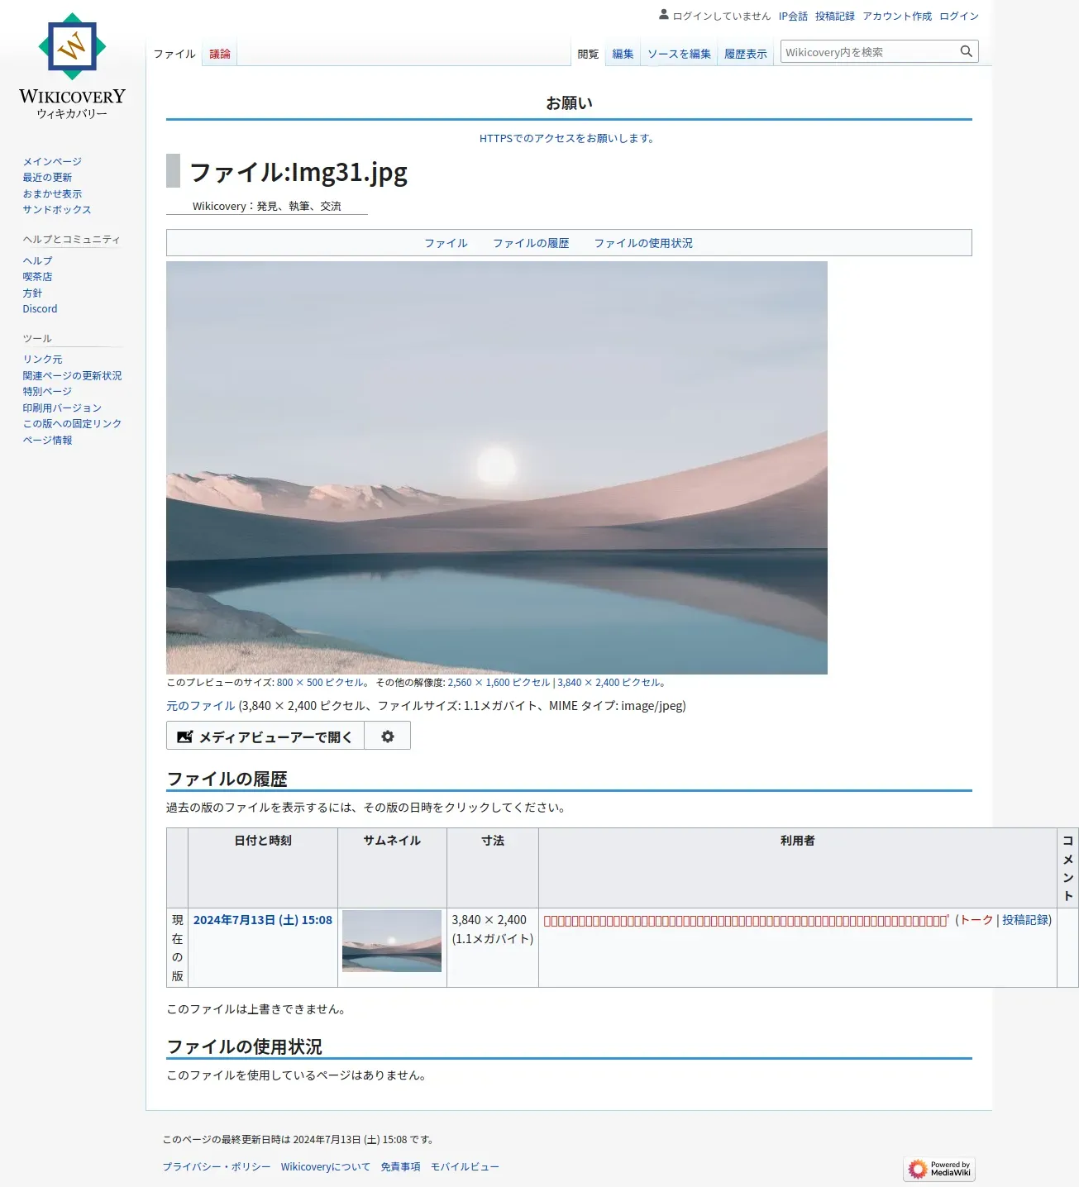Screen dimensions: 1079x1187
Task: Open Discord sidebar link
Action: (40, 308)
